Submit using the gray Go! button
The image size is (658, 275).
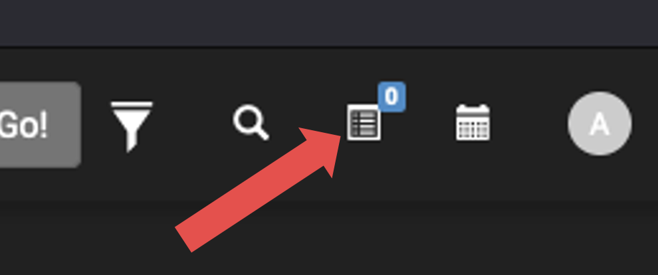(40, 124)
